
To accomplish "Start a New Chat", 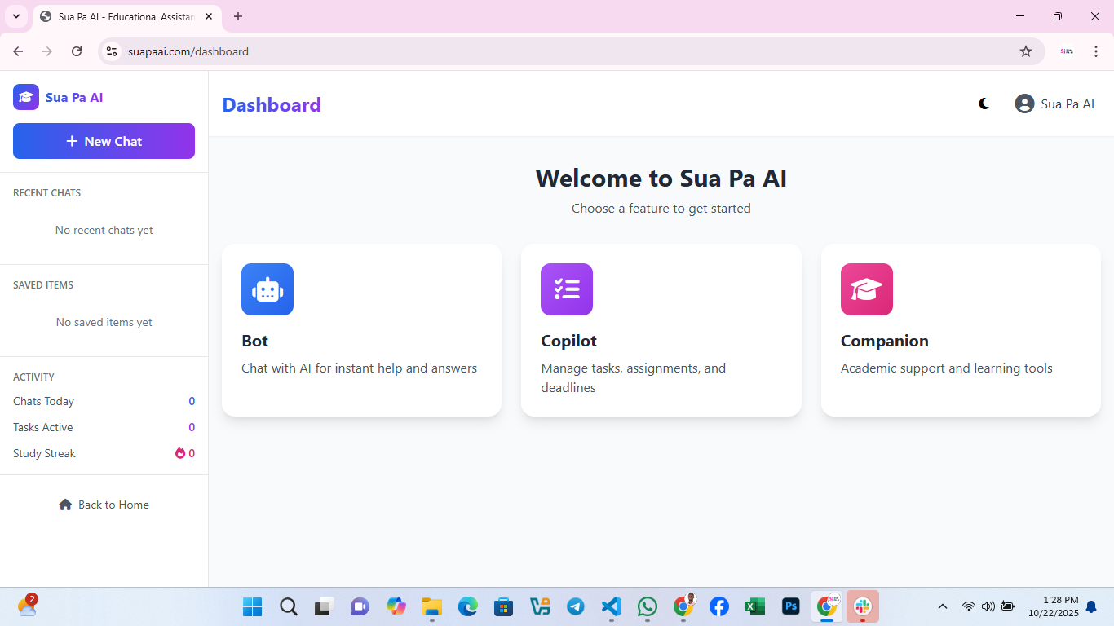I will point(104,141).
